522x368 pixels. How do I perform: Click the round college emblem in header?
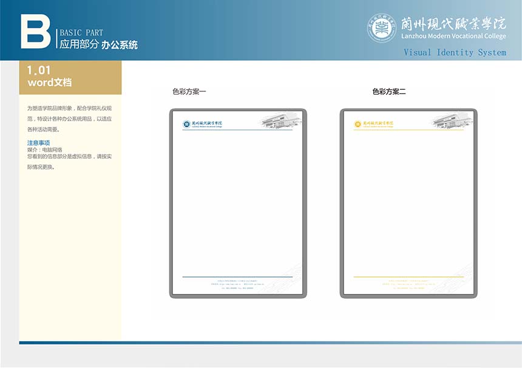coord(382,28)
